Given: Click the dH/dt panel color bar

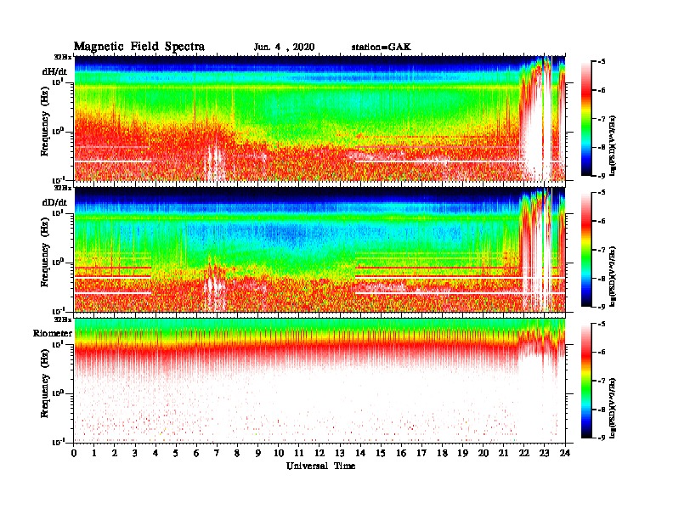Looking at the screenshot, I should click(586, 118).
